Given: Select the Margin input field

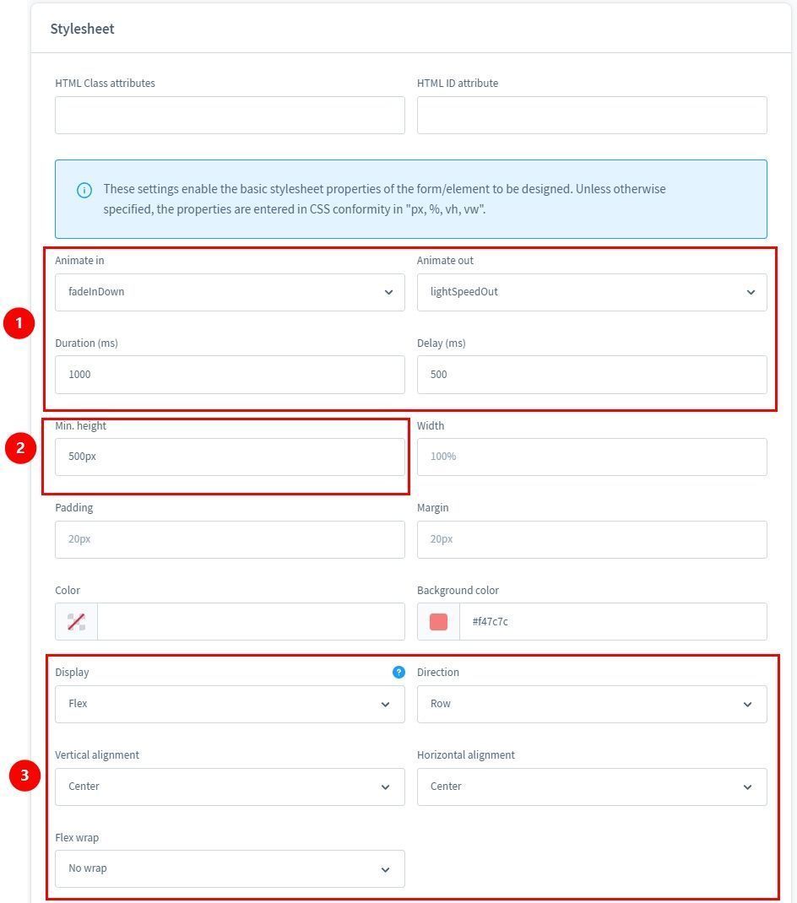Looking at the screenshot, I should 591,539.
